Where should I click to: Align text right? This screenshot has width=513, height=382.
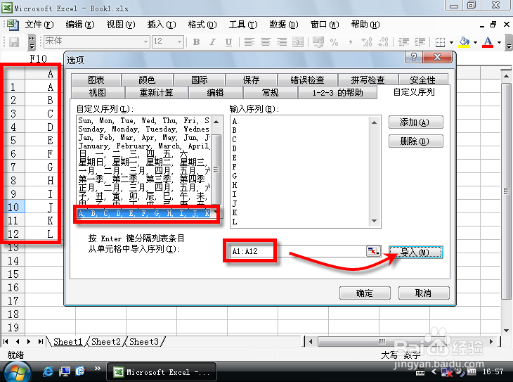pos(281,42)
